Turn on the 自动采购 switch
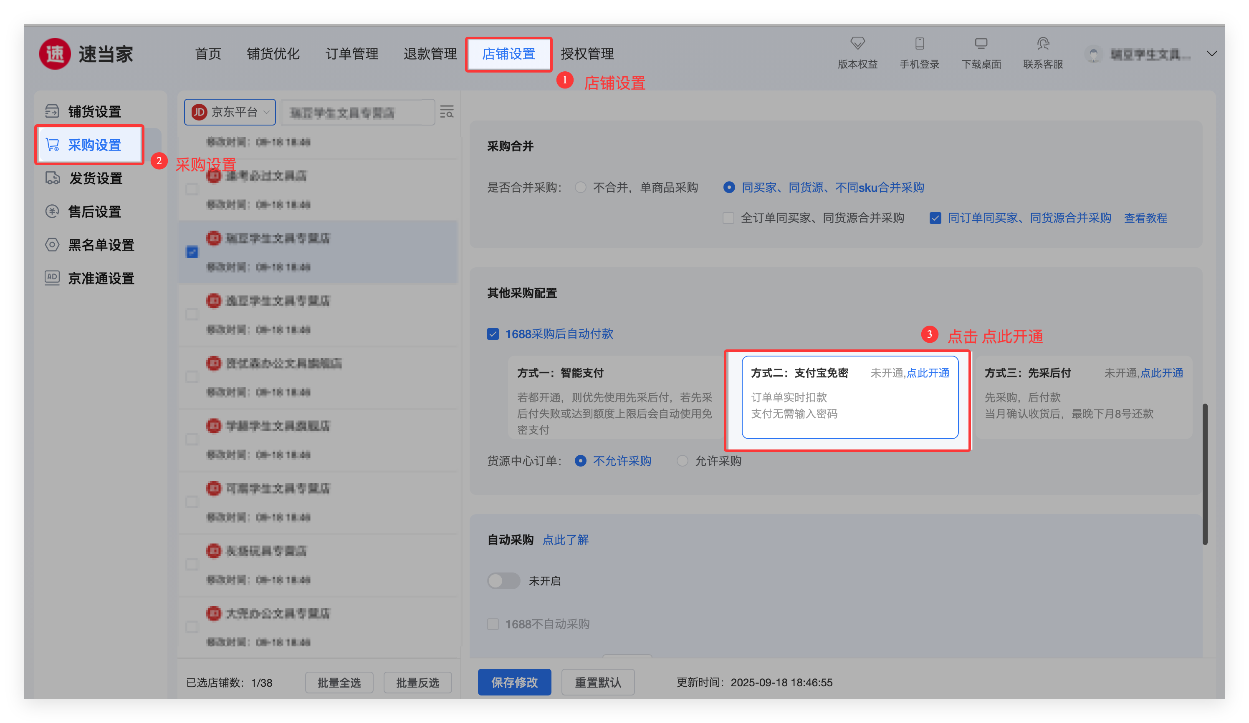The width and height of the screenshot is (1249, 723). (503, 581)
